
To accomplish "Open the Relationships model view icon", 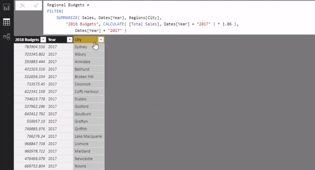I will click(6, 37).
